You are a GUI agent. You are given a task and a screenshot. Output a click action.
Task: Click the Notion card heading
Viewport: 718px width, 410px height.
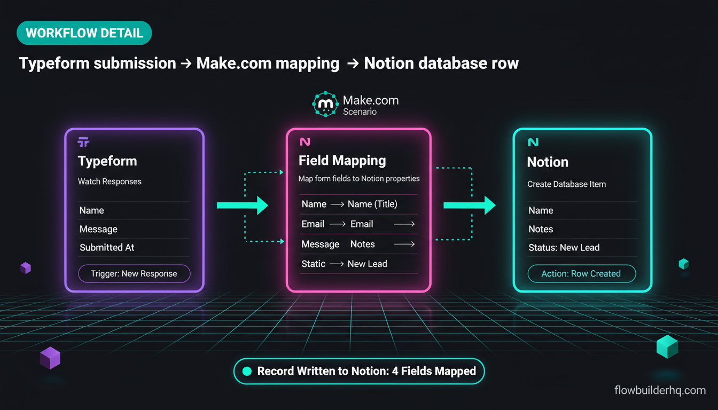pyautogui.click(x=548, y=162)
